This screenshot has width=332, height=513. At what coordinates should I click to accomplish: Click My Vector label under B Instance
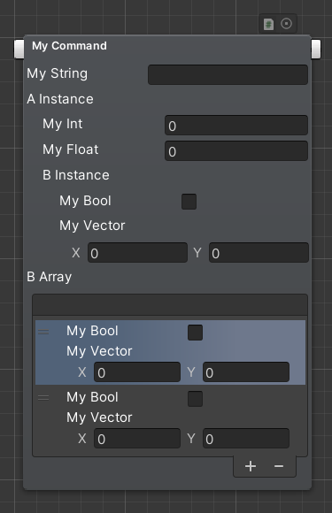[92, 226]
